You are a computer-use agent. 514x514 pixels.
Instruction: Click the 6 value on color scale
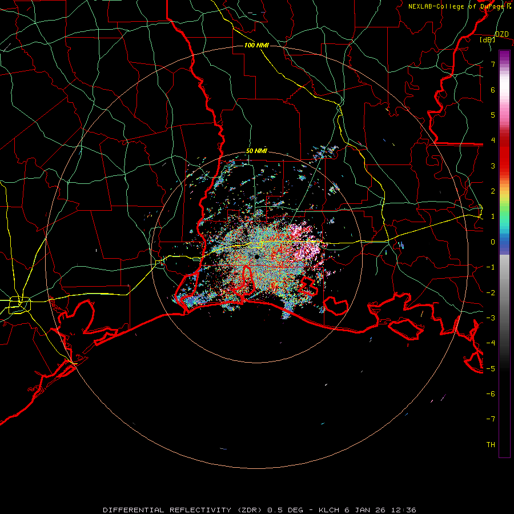coord(493,90)
